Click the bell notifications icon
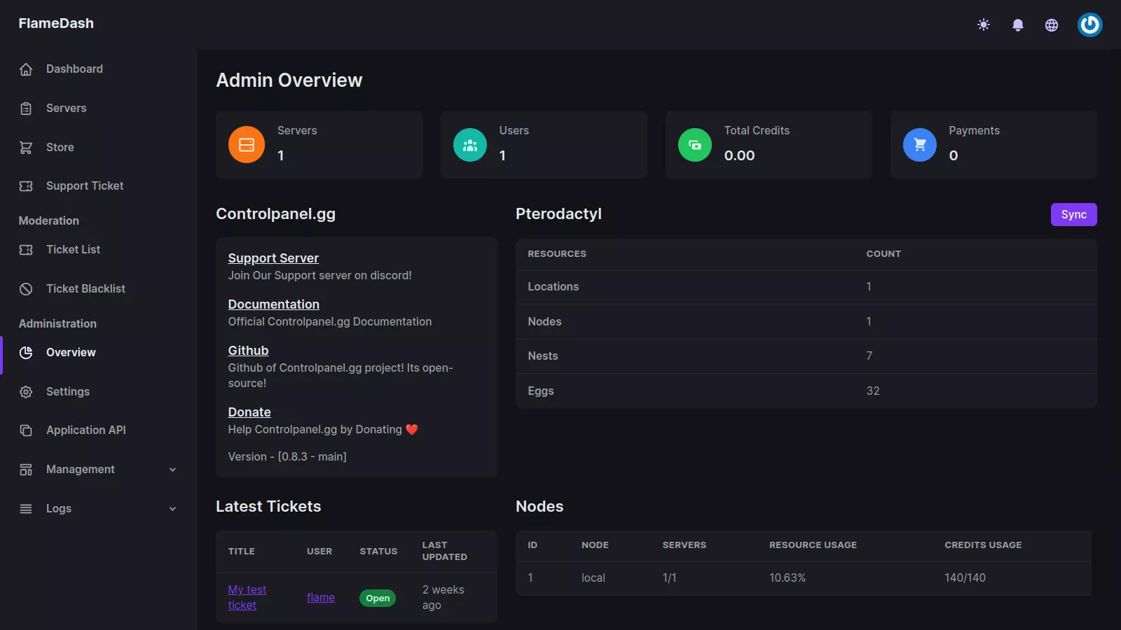The image size is (1121, 630). 1018,25
